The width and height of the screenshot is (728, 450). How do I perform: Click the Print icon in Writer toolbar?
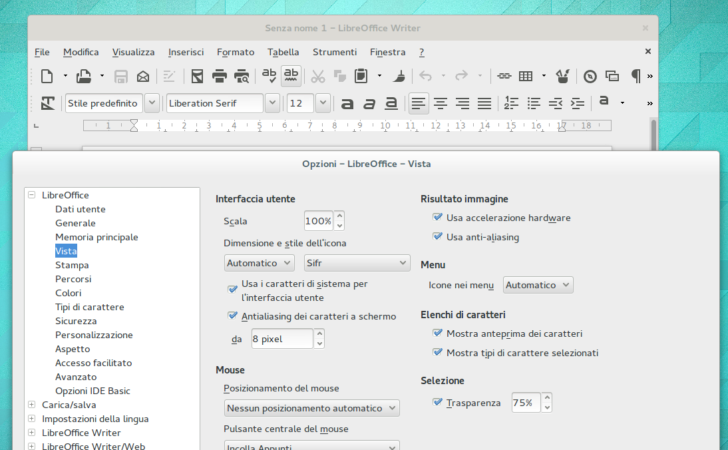pos(219,76)
